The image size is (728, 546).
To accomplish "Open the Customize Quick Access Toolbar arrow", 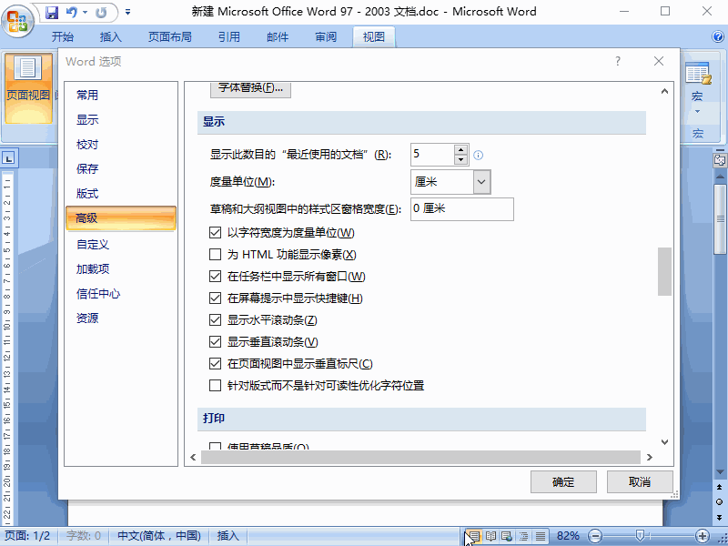I will (127, 13).
